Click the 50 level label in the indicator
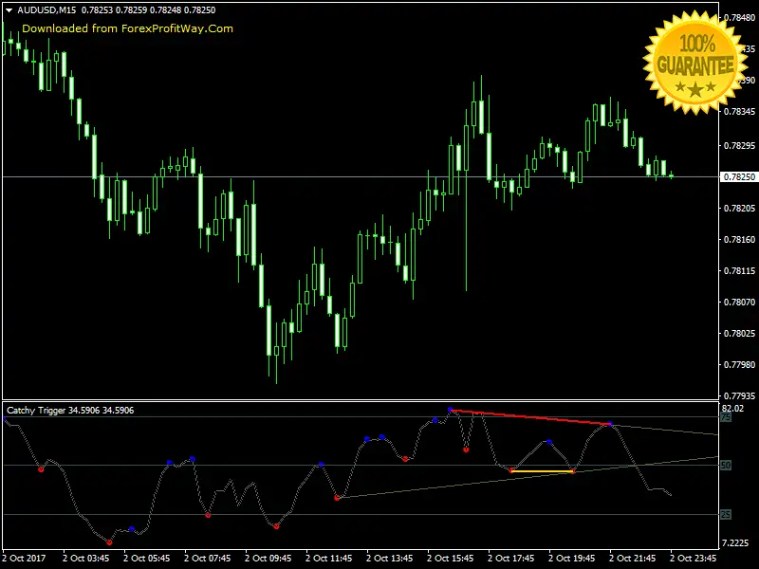Image resolution: width=759 pixels, height=569 pixels. (726, 466)
